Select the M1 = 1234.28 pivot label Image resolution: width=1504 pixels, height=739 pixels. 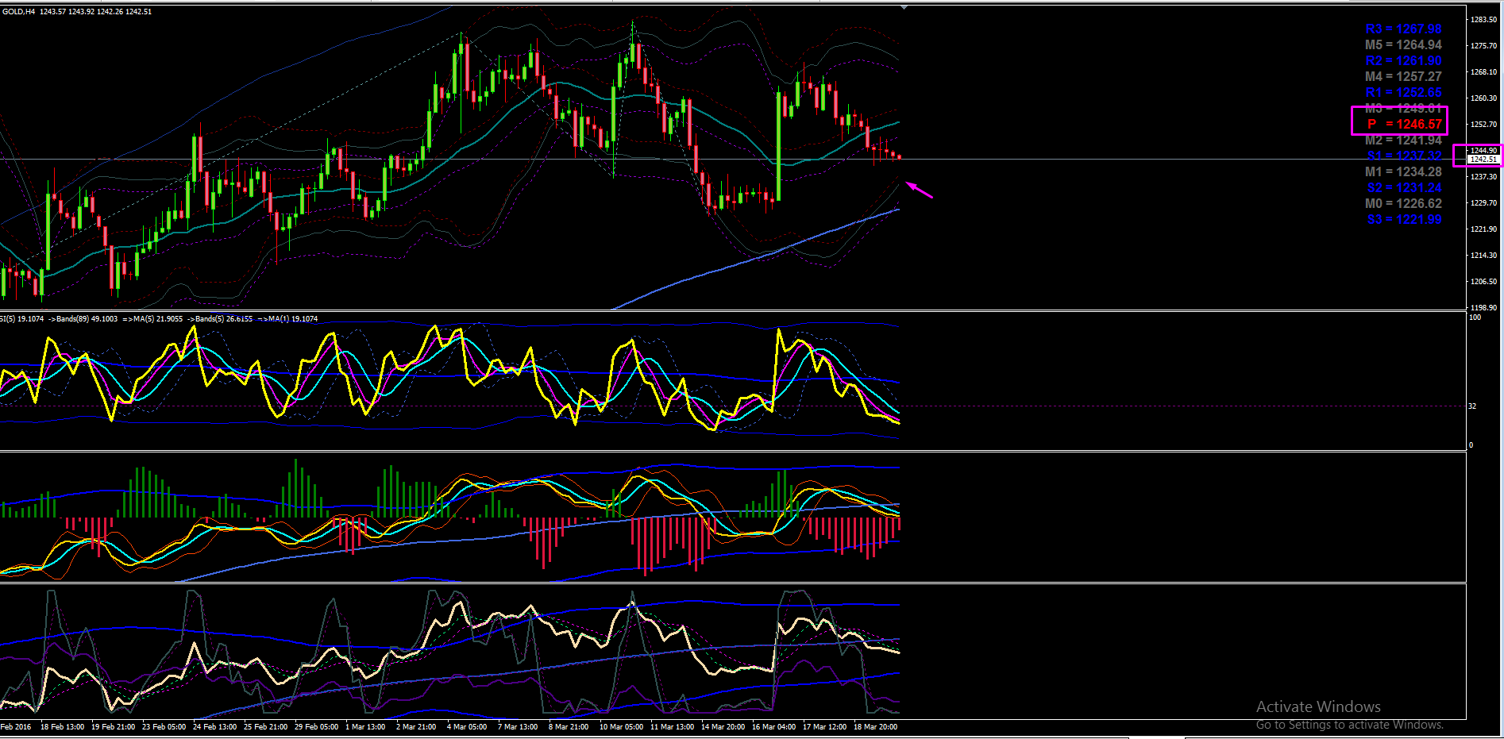(1403, 172)
